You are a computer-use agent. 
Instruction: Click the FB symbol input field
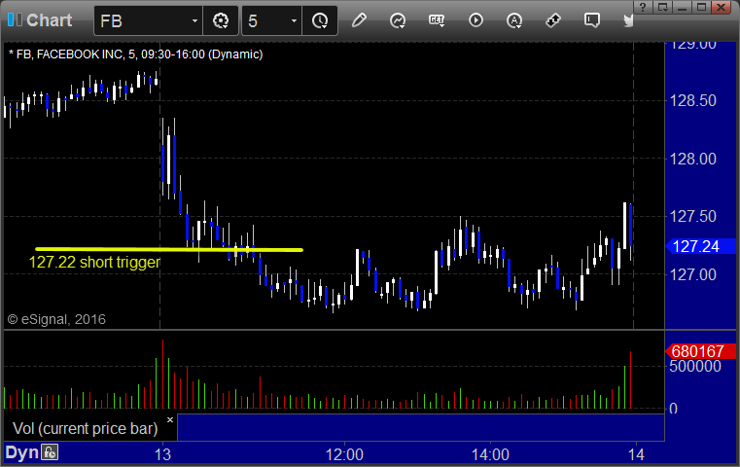point(148,20)
